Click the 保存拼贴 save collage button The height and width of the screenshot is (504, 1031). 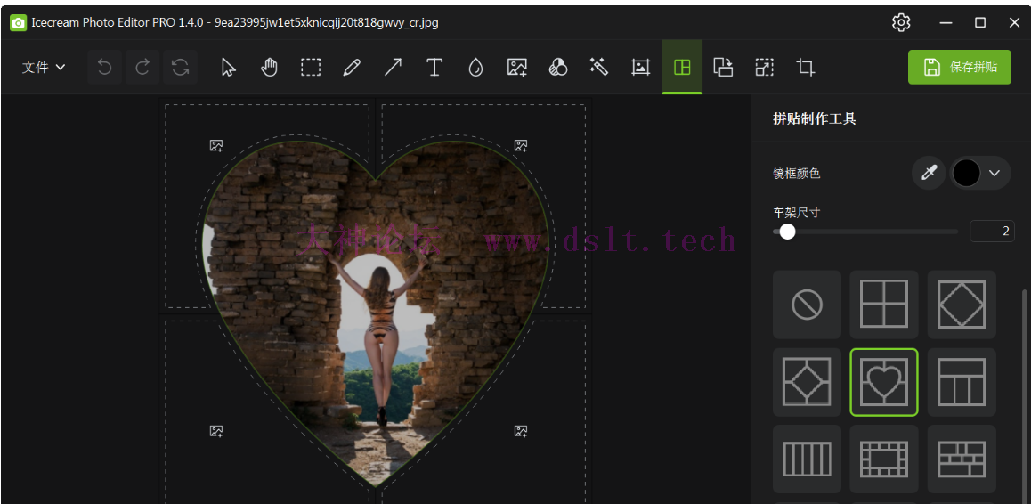pyautogui.click(x=960, y=67)
